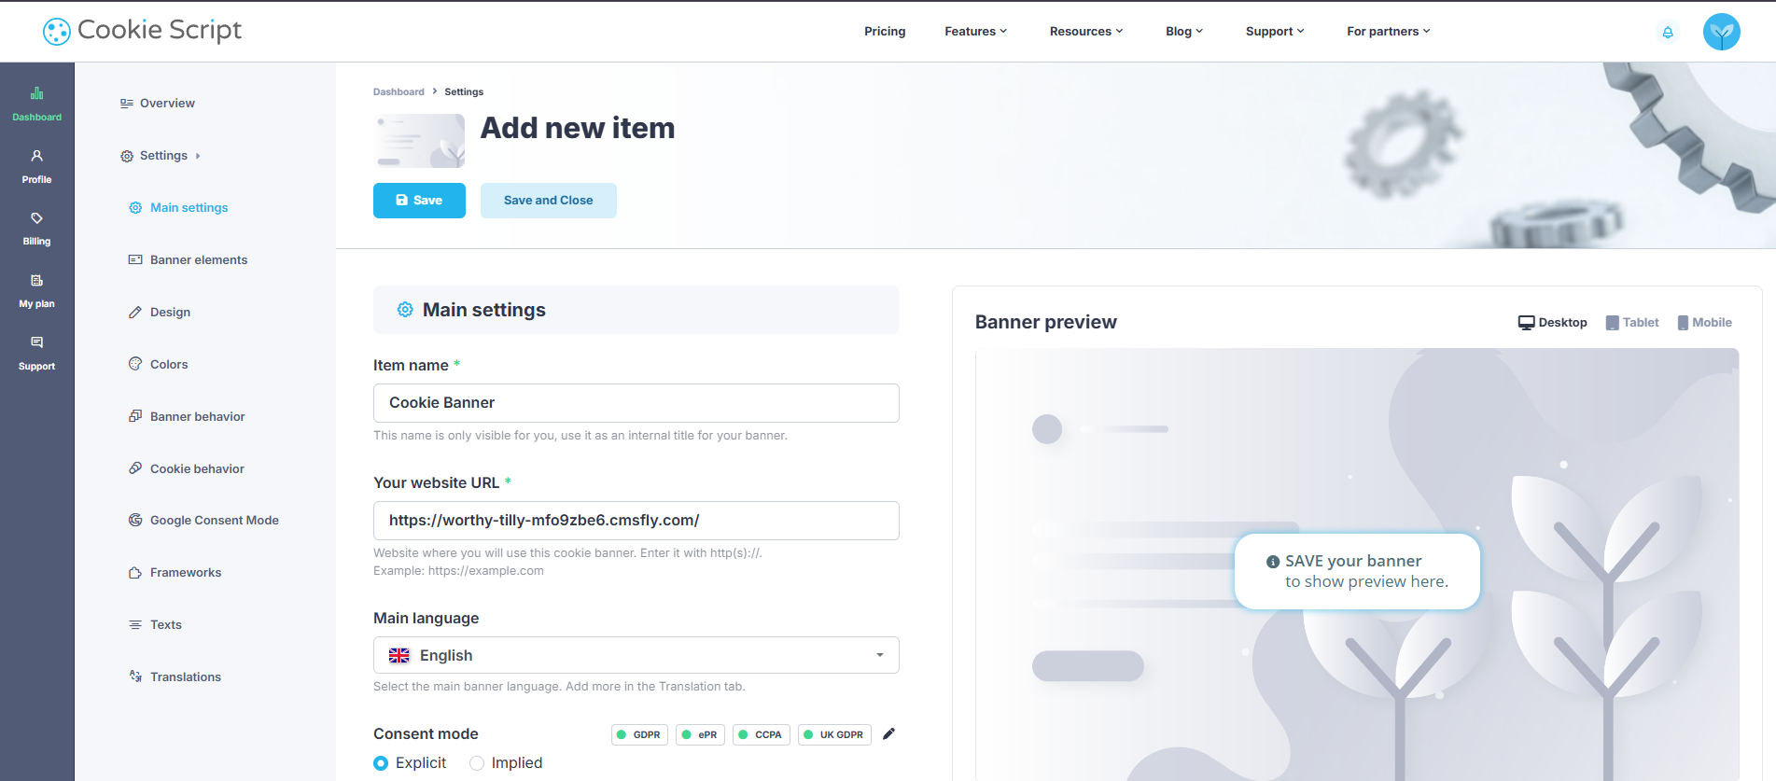Click the Desktop monitor preview icon
The image size is (1776, 781).
click(x=1526, y=323)
